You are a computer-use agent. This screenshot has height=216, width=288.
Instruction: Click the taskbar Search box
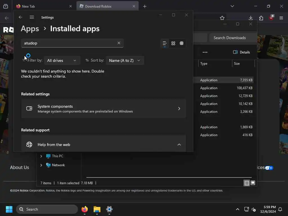[x=47, y=209]
